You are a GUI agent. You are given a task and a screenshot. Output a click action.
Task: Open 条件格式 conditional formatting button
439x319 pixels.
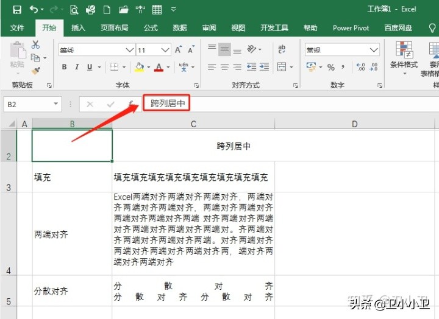tap(404, 58)
